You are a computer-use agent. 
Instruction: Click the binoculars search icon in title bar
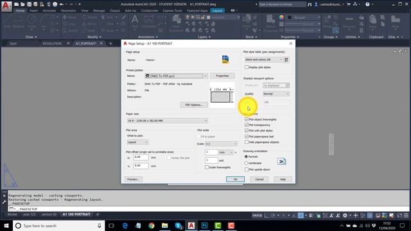pyautogui.click(x=310, y=4)
